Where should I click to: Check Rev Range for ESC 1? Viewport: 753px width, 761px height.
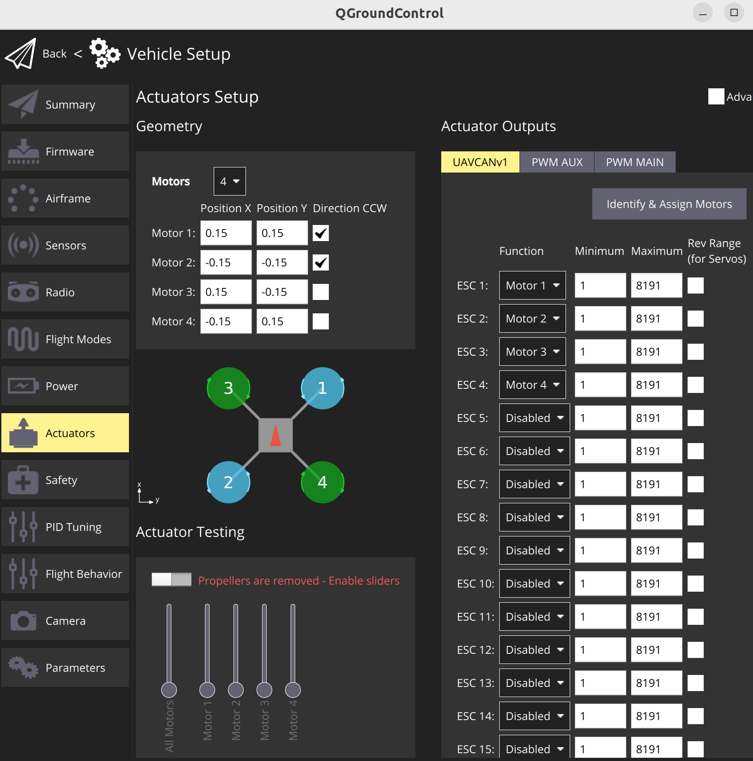click(696, 286)
